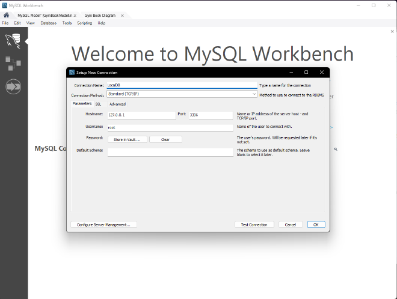This screenshot has height=299, width=397.
Task: Minimize the Setup New Connection dialog
Action: pyautogui.click(x=291, y=72)
